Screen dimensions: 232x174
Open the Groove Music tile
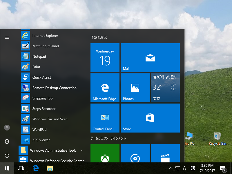point(135,153)
